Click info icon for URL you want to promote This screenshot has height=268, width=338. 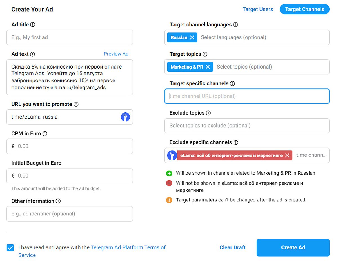[x=76, y=104]
